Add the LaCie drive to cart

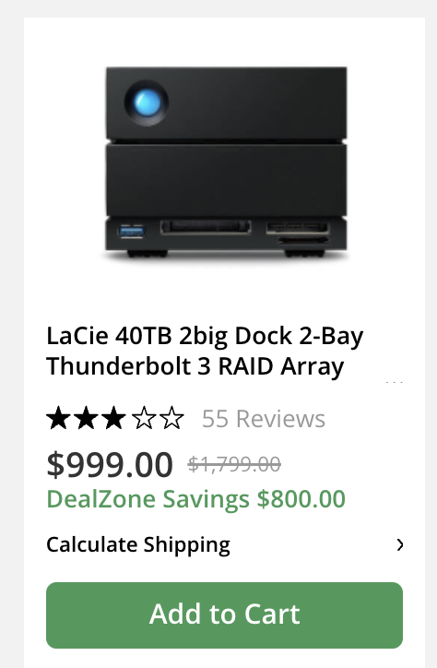pos(224,615)
